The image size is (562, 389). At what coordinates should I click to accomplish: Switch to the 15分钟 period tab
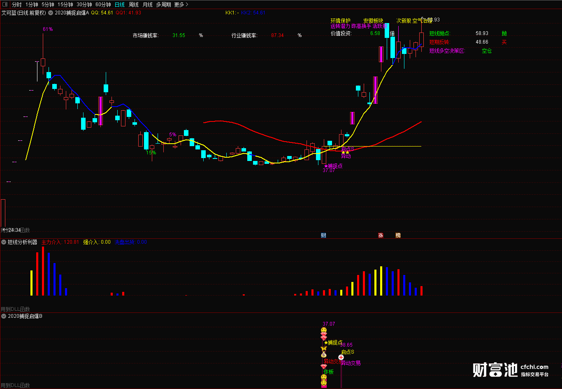[x=65, y=5]
